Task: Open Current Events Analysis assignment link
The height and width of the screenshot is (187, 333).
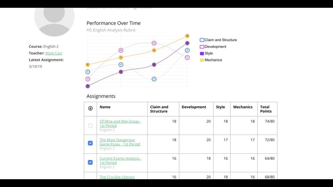Action: 120,161
